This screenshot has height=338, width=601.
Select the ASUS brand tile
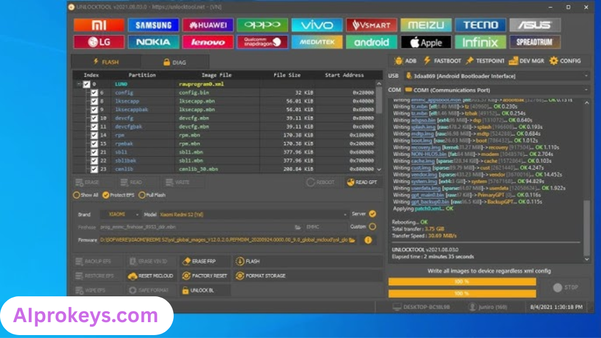point(535,25)
